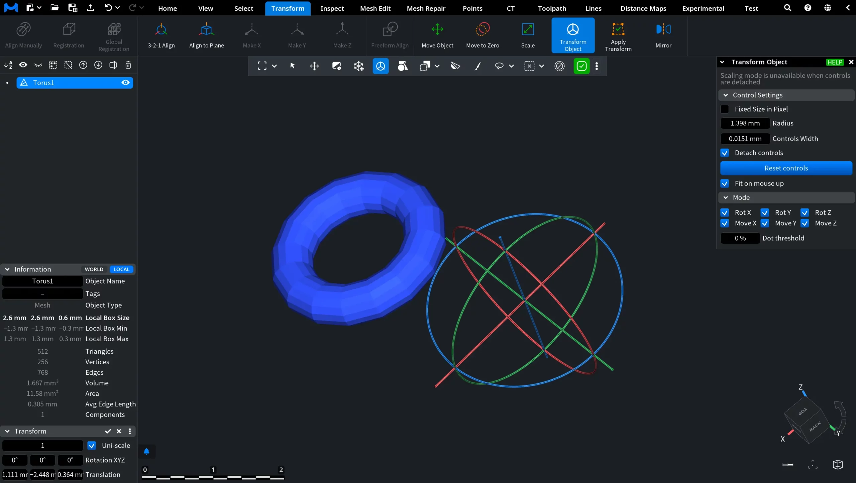Uncheck Rot Y mode

[765, 213]
